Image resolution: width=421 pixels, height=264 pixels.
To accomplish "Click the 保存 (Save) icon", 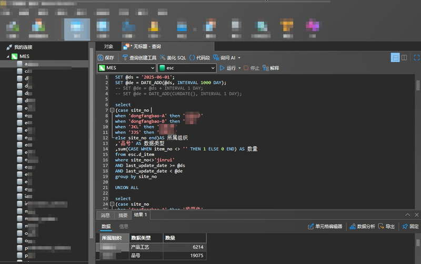I will point(106,58).
